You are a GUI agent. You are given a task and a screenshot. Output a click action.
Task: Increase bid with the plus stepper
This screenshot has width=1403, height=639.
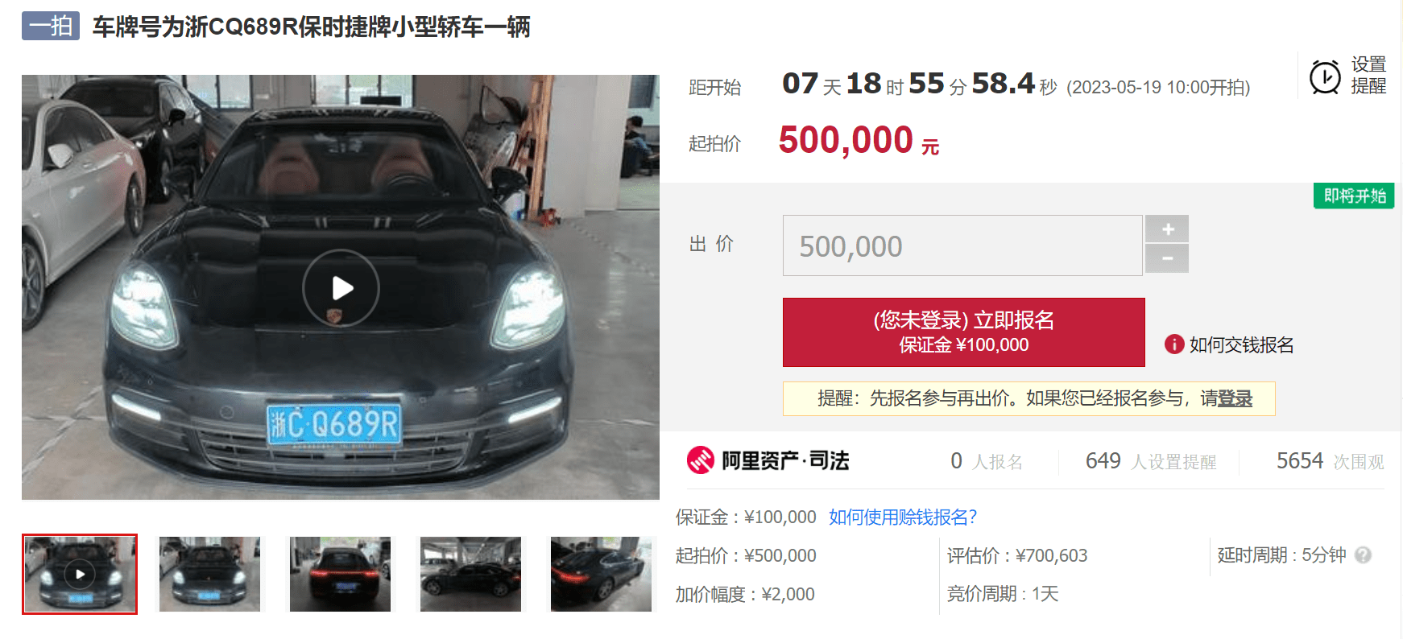(x=1167, y=229)
